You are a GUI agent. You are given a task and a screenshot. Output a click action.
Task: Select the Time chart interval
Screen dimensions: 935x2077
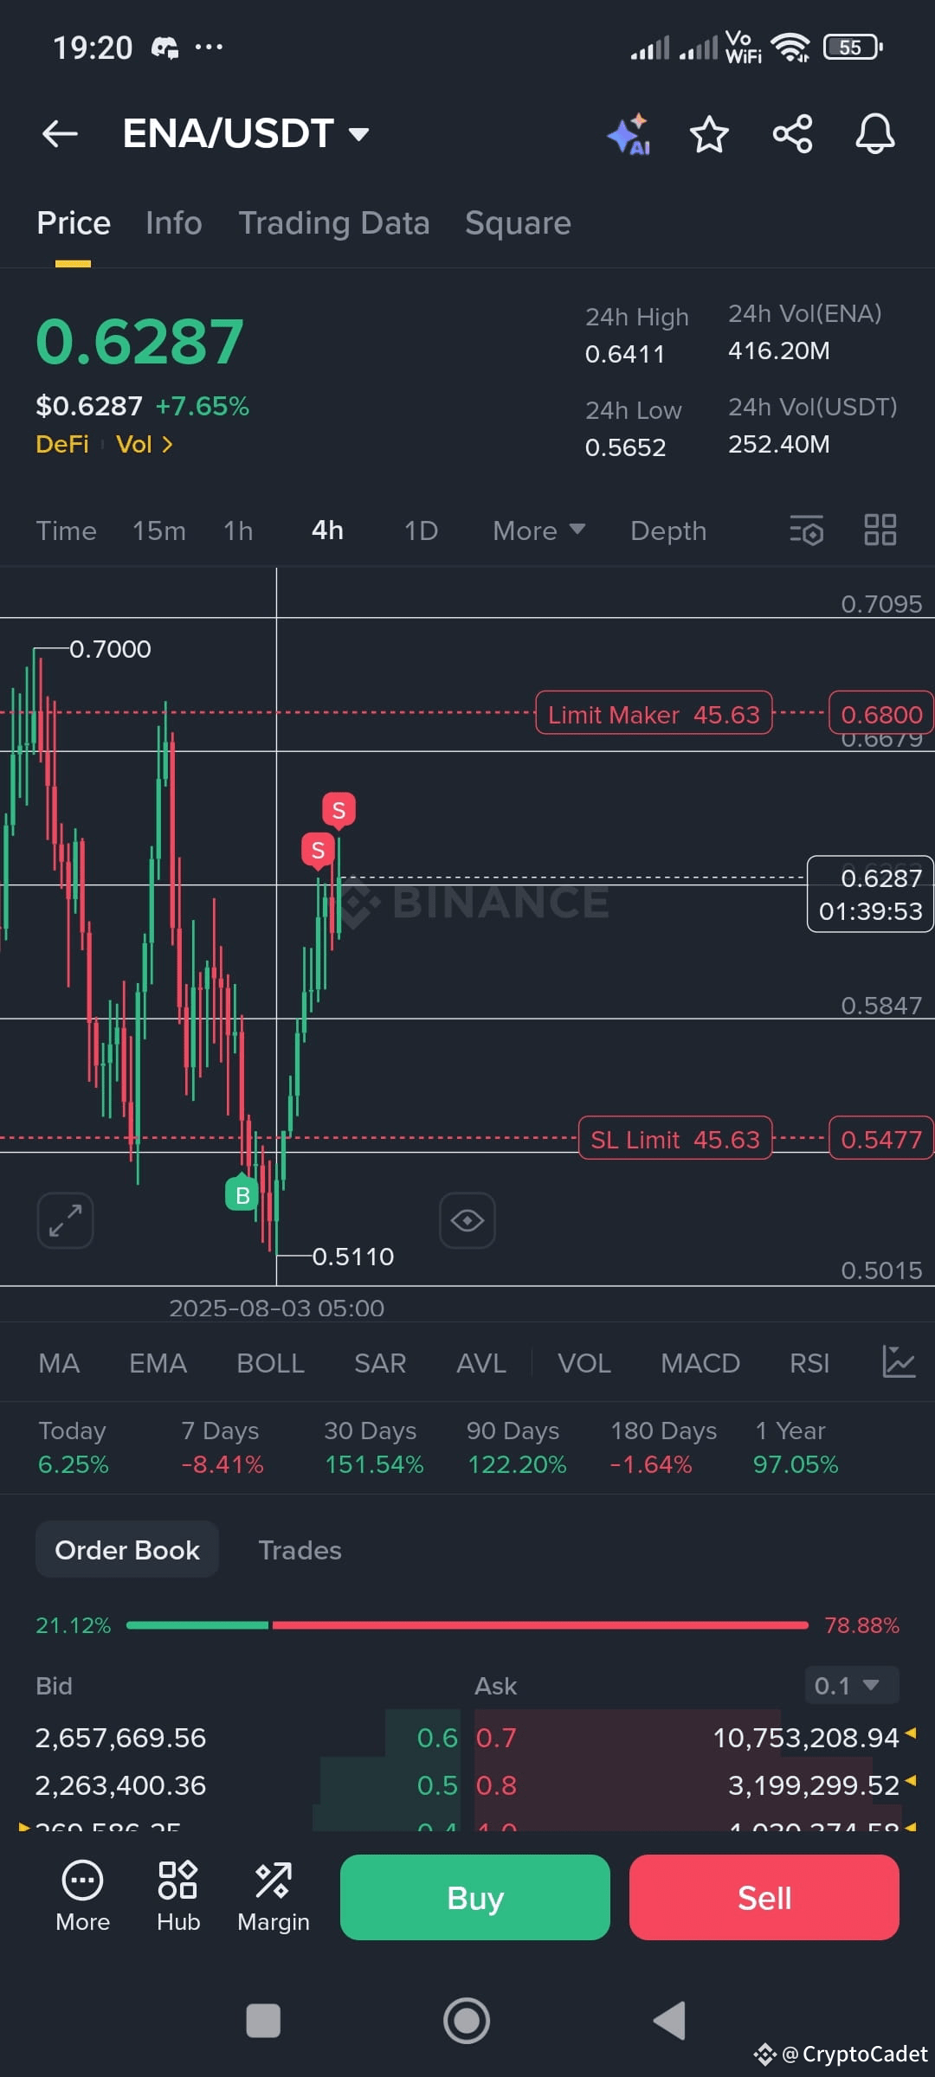click(66, 531)
